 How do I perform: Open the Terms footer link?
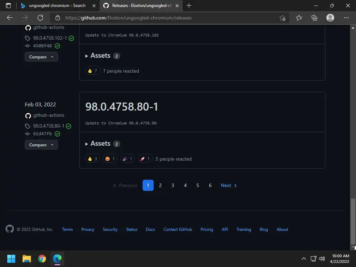coord(67,229)
